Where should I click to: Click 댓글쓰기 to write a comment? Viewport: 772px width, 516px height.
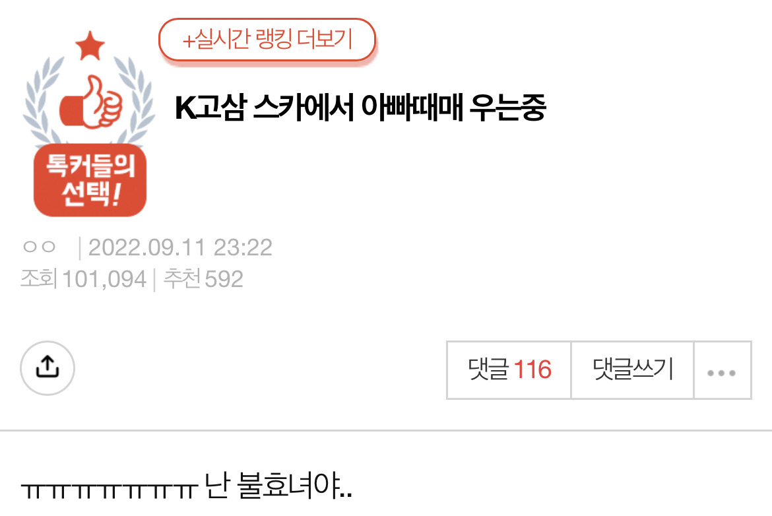pos(633,370)
